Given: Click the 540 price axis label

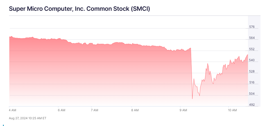Looking at the screenshot, I should tap(252, 60).
